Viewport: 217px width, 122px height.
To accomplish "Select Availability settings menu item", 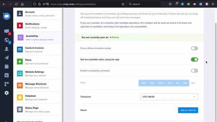I will [38, 38].
